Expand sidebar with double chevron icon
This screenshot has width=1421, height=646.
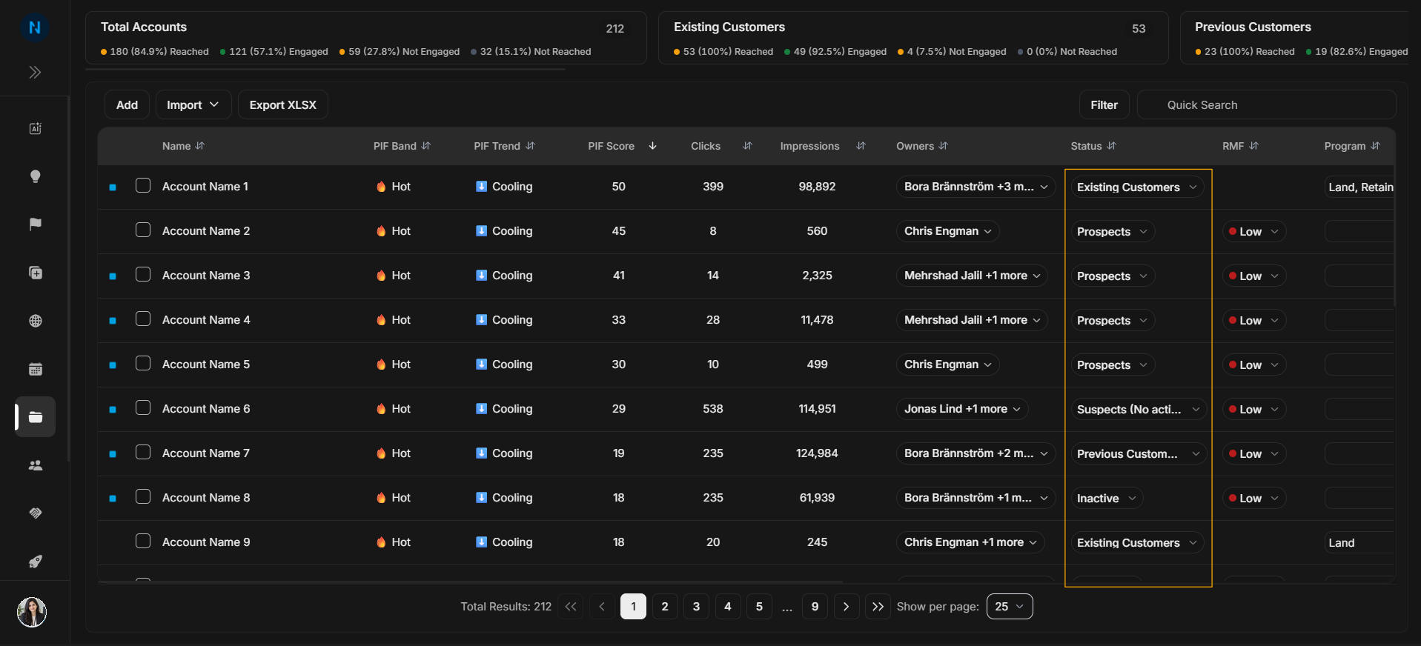35,72
